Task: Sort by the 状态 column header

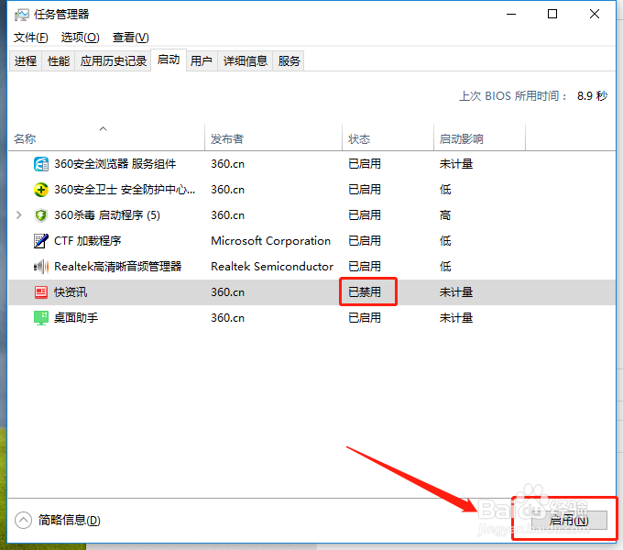Action: [x=388, y=137]
